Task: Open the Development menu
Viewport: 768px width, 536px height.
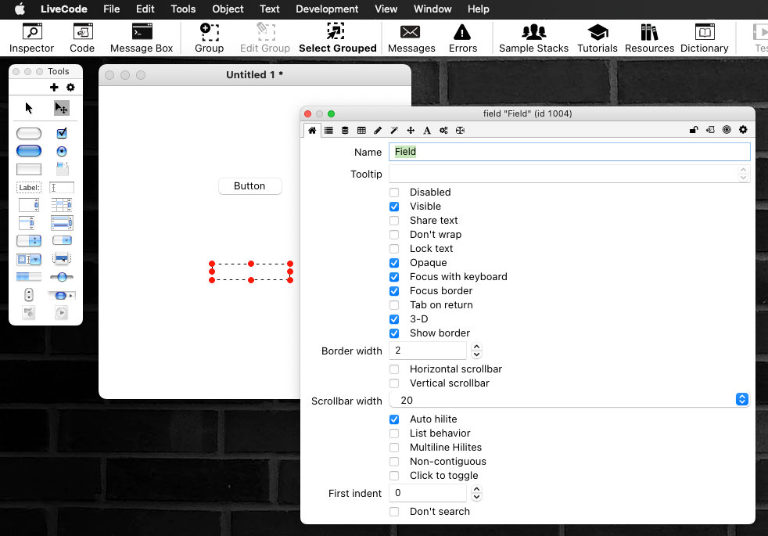Action: tap(327, 9)
